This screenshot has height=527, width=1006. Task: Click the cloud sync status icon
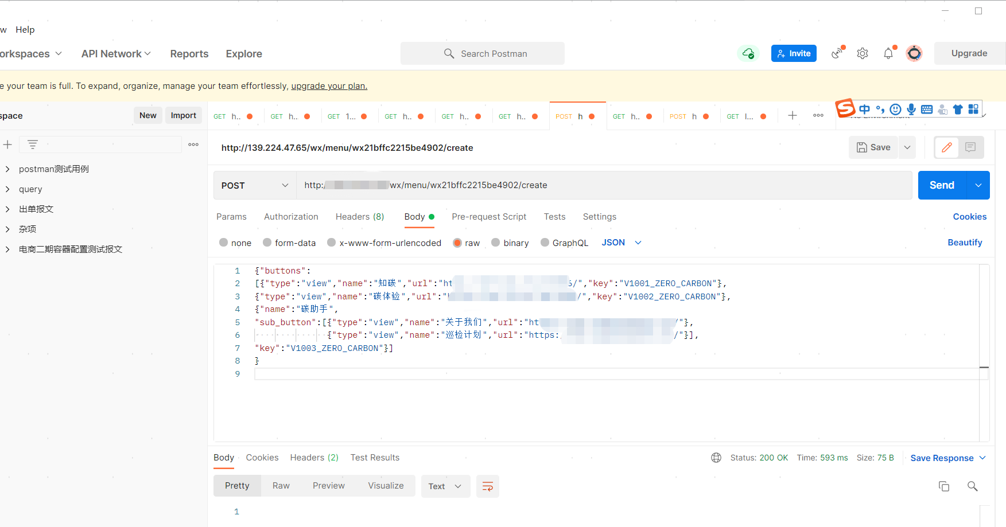click(x=748, y=53)
